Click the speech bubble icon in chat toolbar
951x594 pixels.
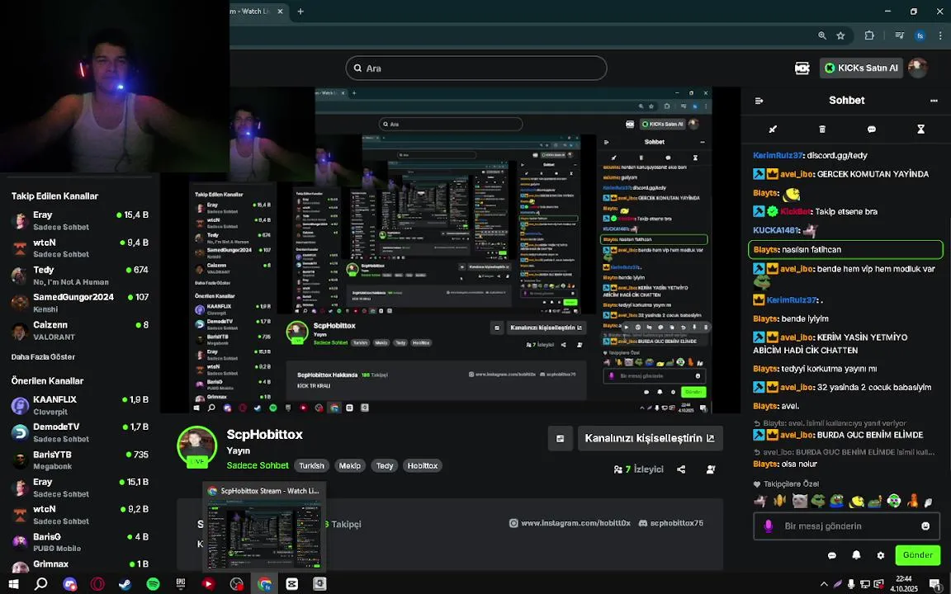(872, 129)
